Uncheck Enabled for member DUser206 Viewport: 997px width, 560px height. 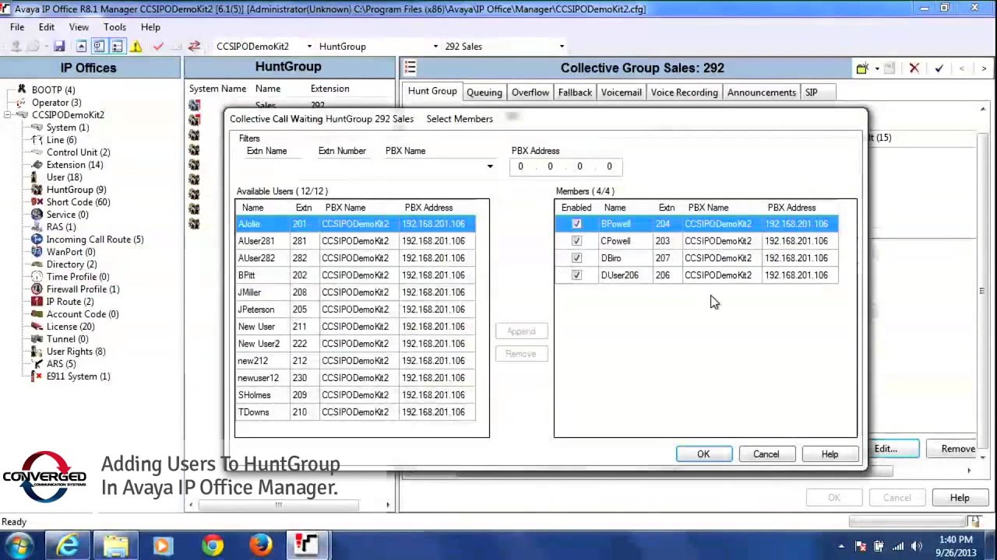click(x=576, y=275)
